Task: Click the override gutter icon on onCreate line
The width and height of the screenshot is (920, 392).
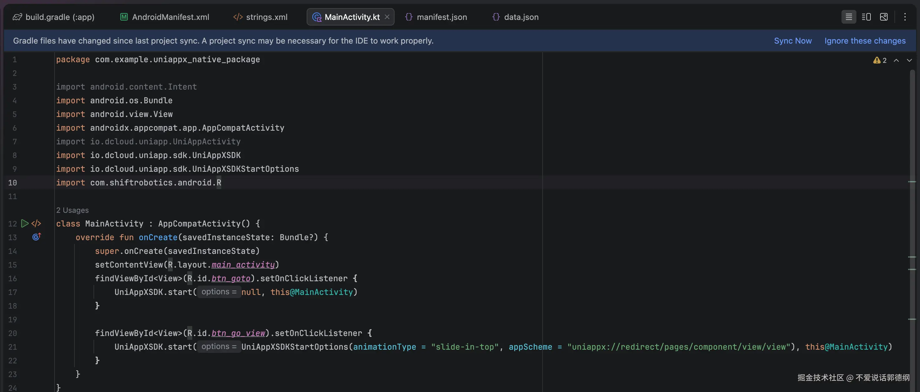Action: 36,237
